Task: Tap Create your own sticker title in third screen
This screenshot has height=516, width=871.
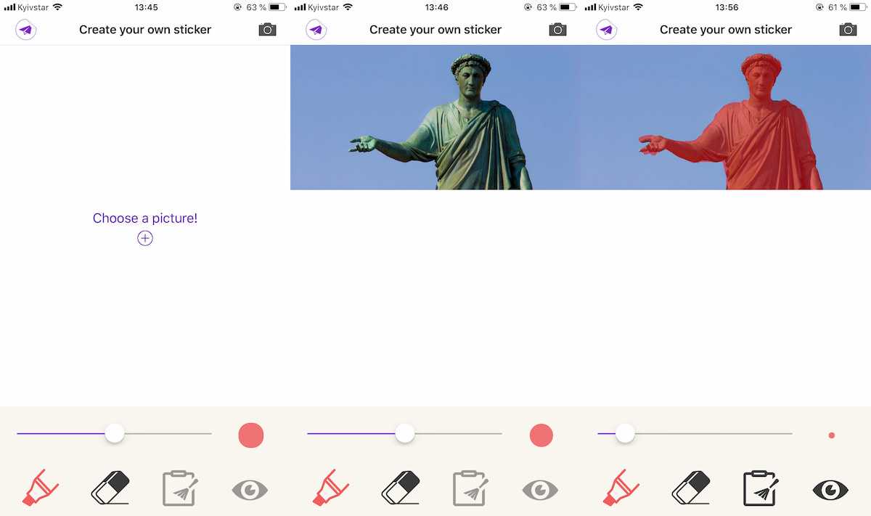Action: (x=726, y=30)
